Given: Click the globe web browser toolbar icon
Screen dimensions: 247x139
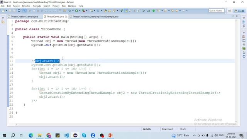Looking at the screenshot, I should (x=144, y=11).
